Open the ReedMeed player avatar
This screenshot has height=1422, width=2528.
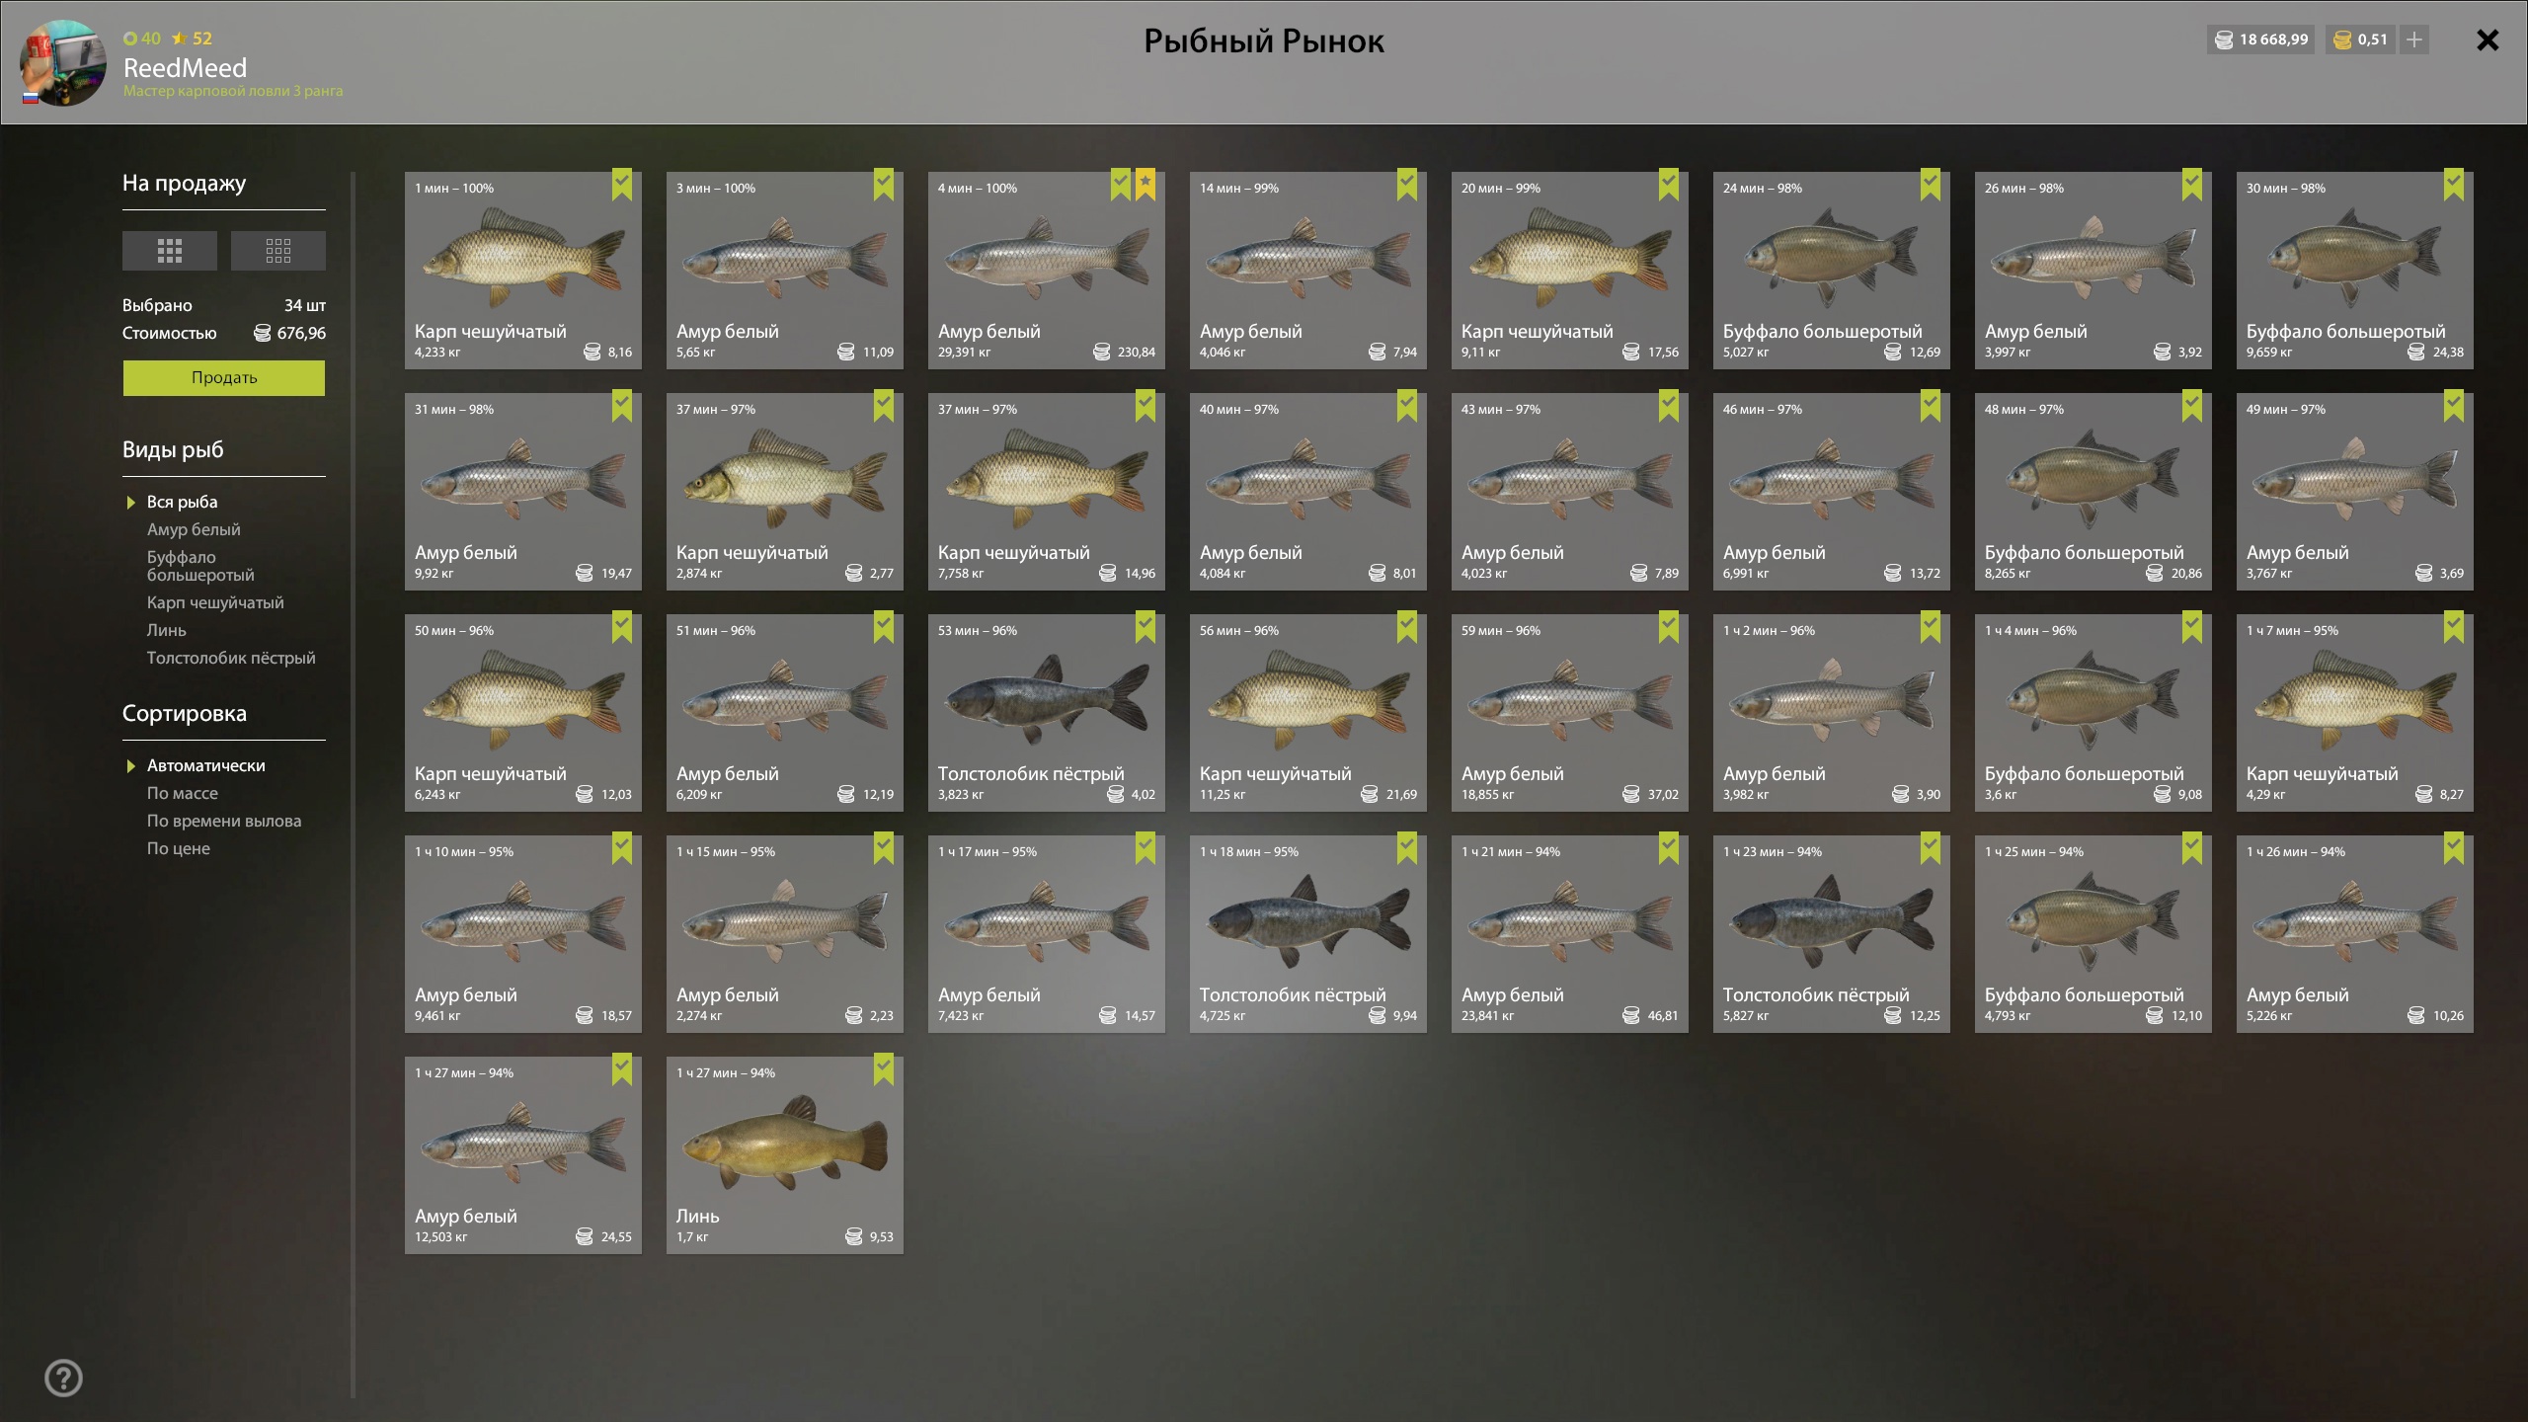tap(64, 63)
